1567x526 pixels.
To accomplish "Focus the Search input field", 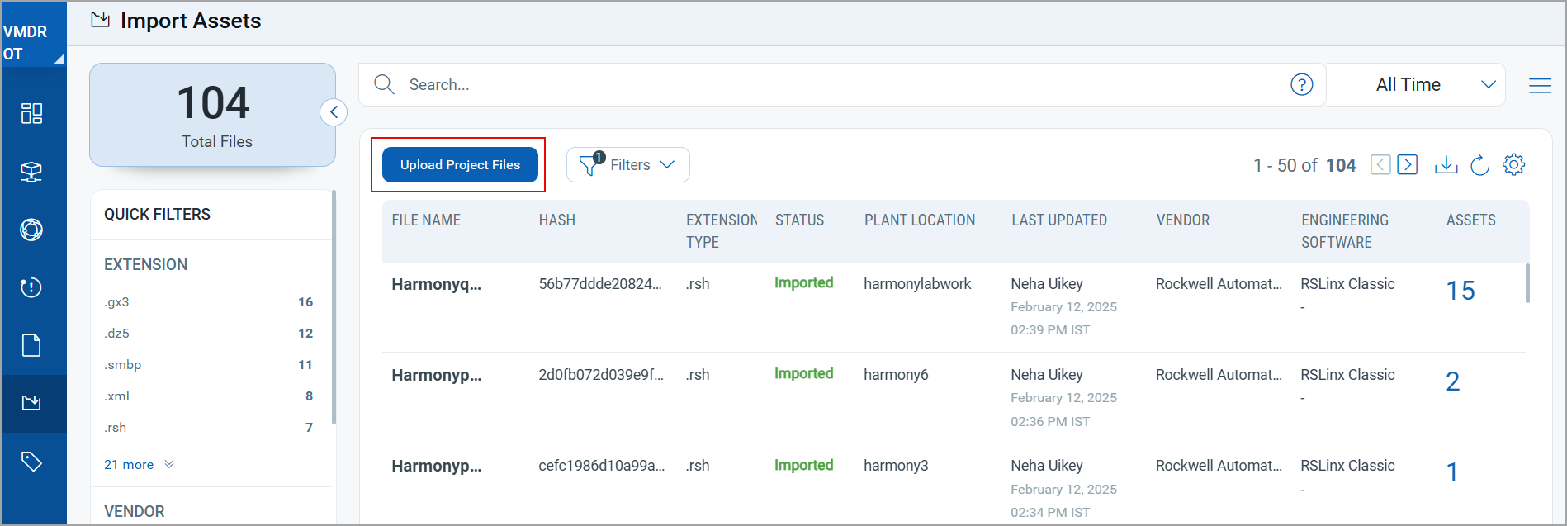I will [842, 84].
